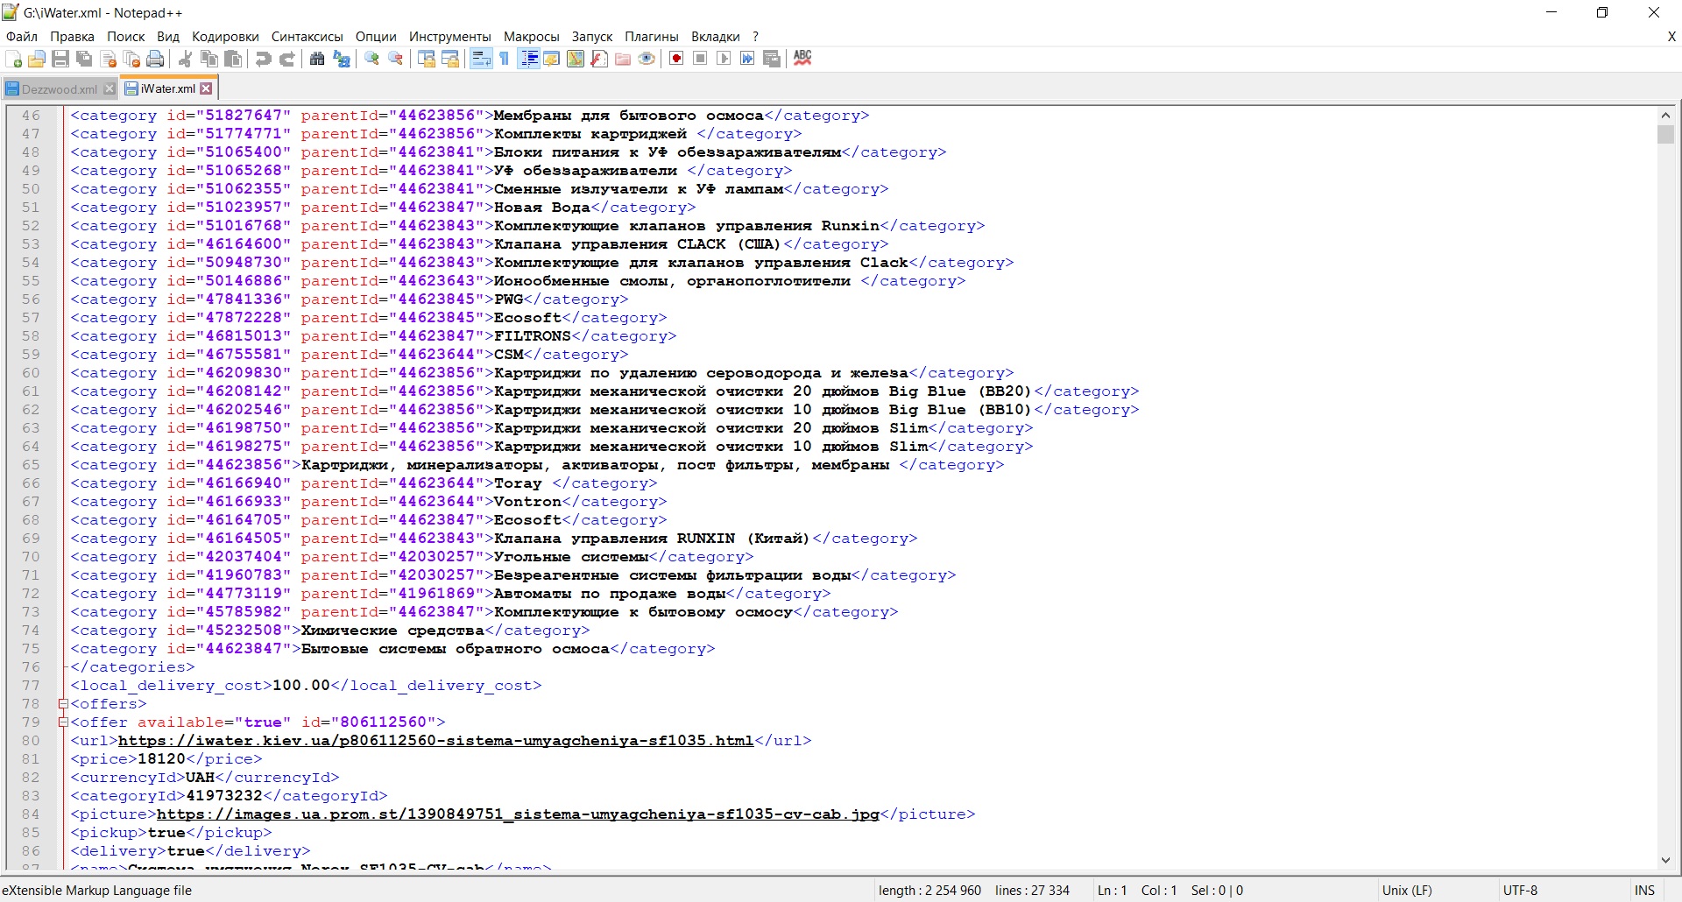Collapse the offer fold marker at line 79
Viewport: 1682px width, 902px height.
coord(63,722)
